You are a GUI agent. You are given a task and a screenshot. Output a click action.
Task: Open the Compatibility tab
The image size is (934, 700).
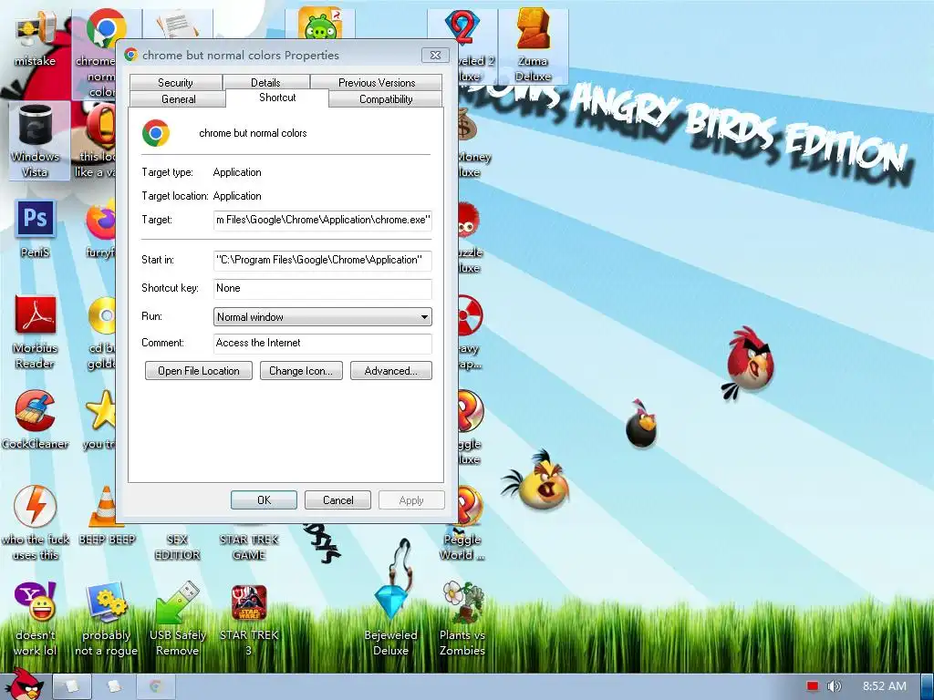[386, 99]
